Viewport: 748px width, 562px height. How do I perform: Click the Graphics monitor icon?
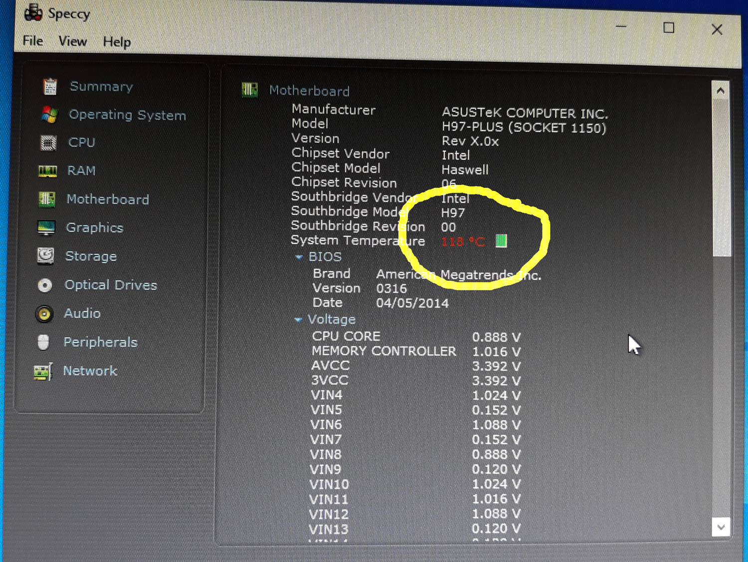tap(46, 228)
